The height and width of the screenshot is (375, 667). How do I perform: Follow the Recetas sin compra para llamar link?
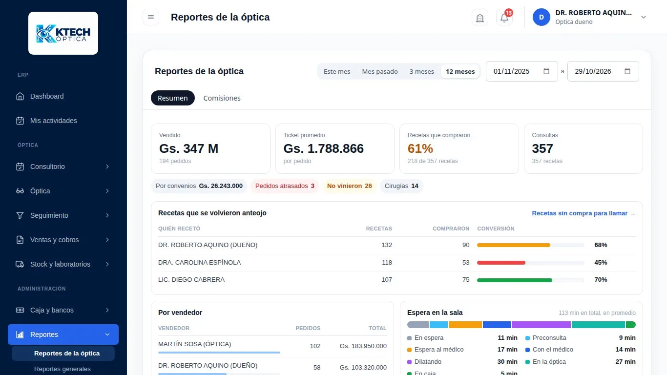[584, 213]
